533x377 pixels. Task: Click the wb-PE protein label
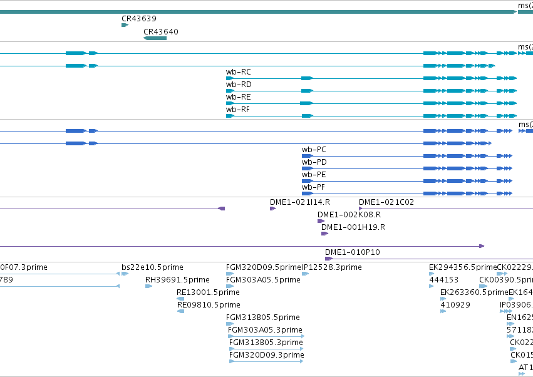pyautogui.click(x=314, y=175)
